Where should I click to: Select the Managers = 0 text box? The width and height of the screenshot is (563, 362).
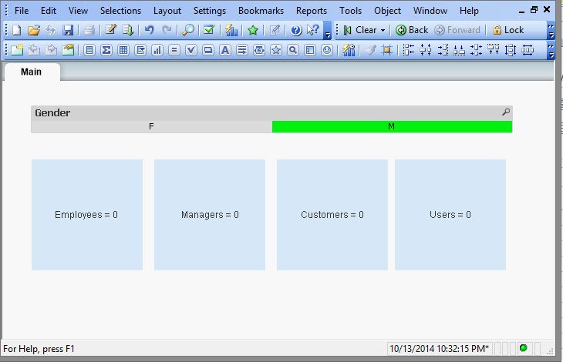210,215
